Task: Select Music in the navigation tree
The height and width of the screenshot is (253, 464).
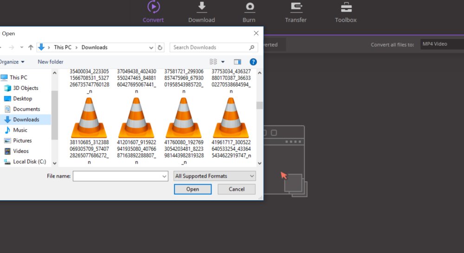Action: (20, 130)
